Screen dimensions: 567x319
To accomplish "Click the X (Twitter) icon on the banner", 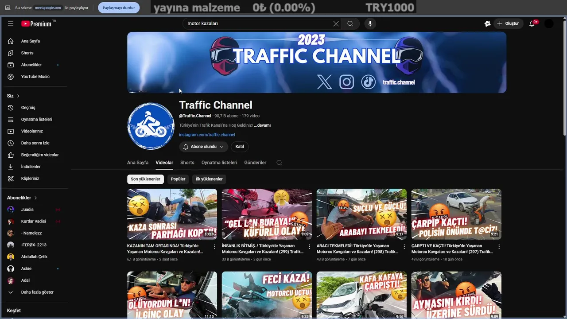I will point(324,82).
